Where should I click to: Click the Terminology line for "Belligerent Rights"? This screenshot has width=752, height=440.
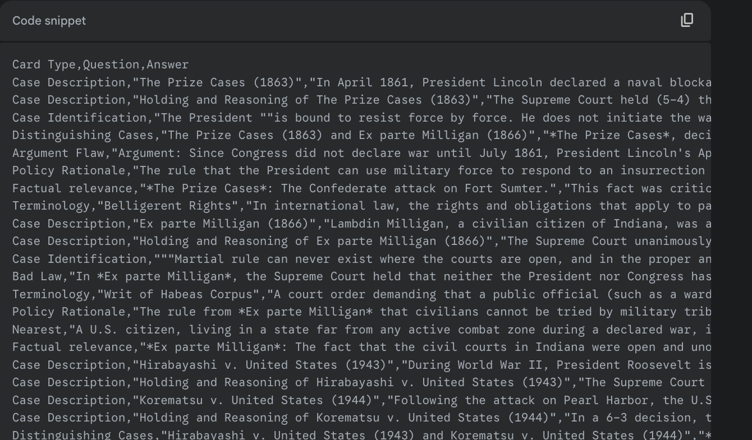pos(362,206)
